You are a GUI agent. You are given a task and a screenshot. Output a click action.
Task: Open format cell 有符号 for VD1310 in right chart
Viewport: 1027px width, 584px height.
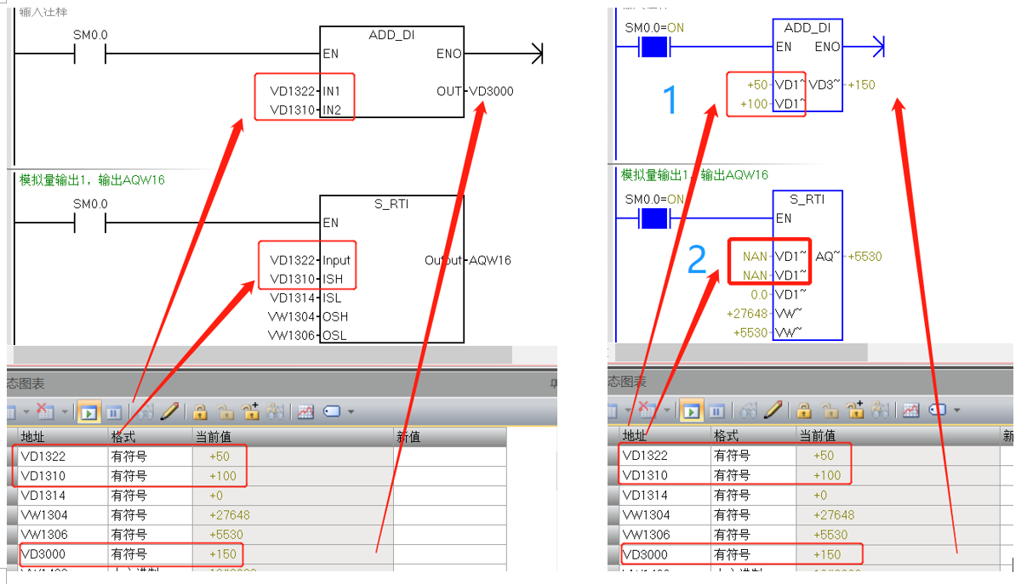point(753,475)
